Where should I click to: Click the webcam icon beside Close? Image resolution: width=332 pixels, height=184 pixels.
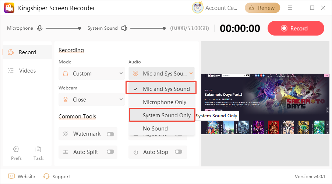[x=66, y=99]
